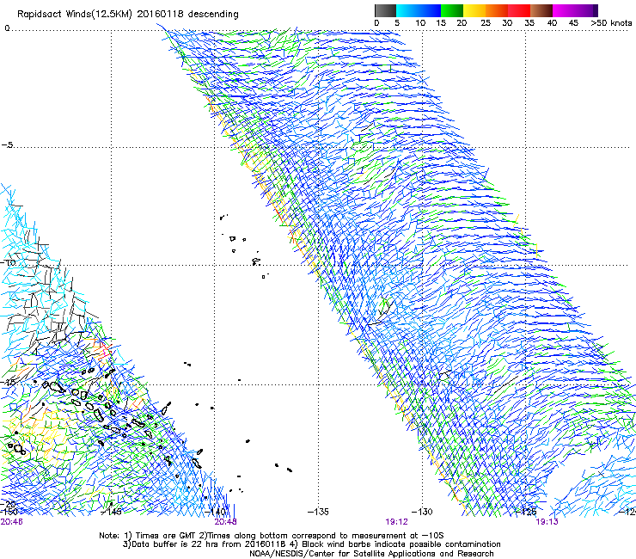636x559 pixels.
Task: Click the purple time label '20:48' near -140
Action: [x=225, y=522]
